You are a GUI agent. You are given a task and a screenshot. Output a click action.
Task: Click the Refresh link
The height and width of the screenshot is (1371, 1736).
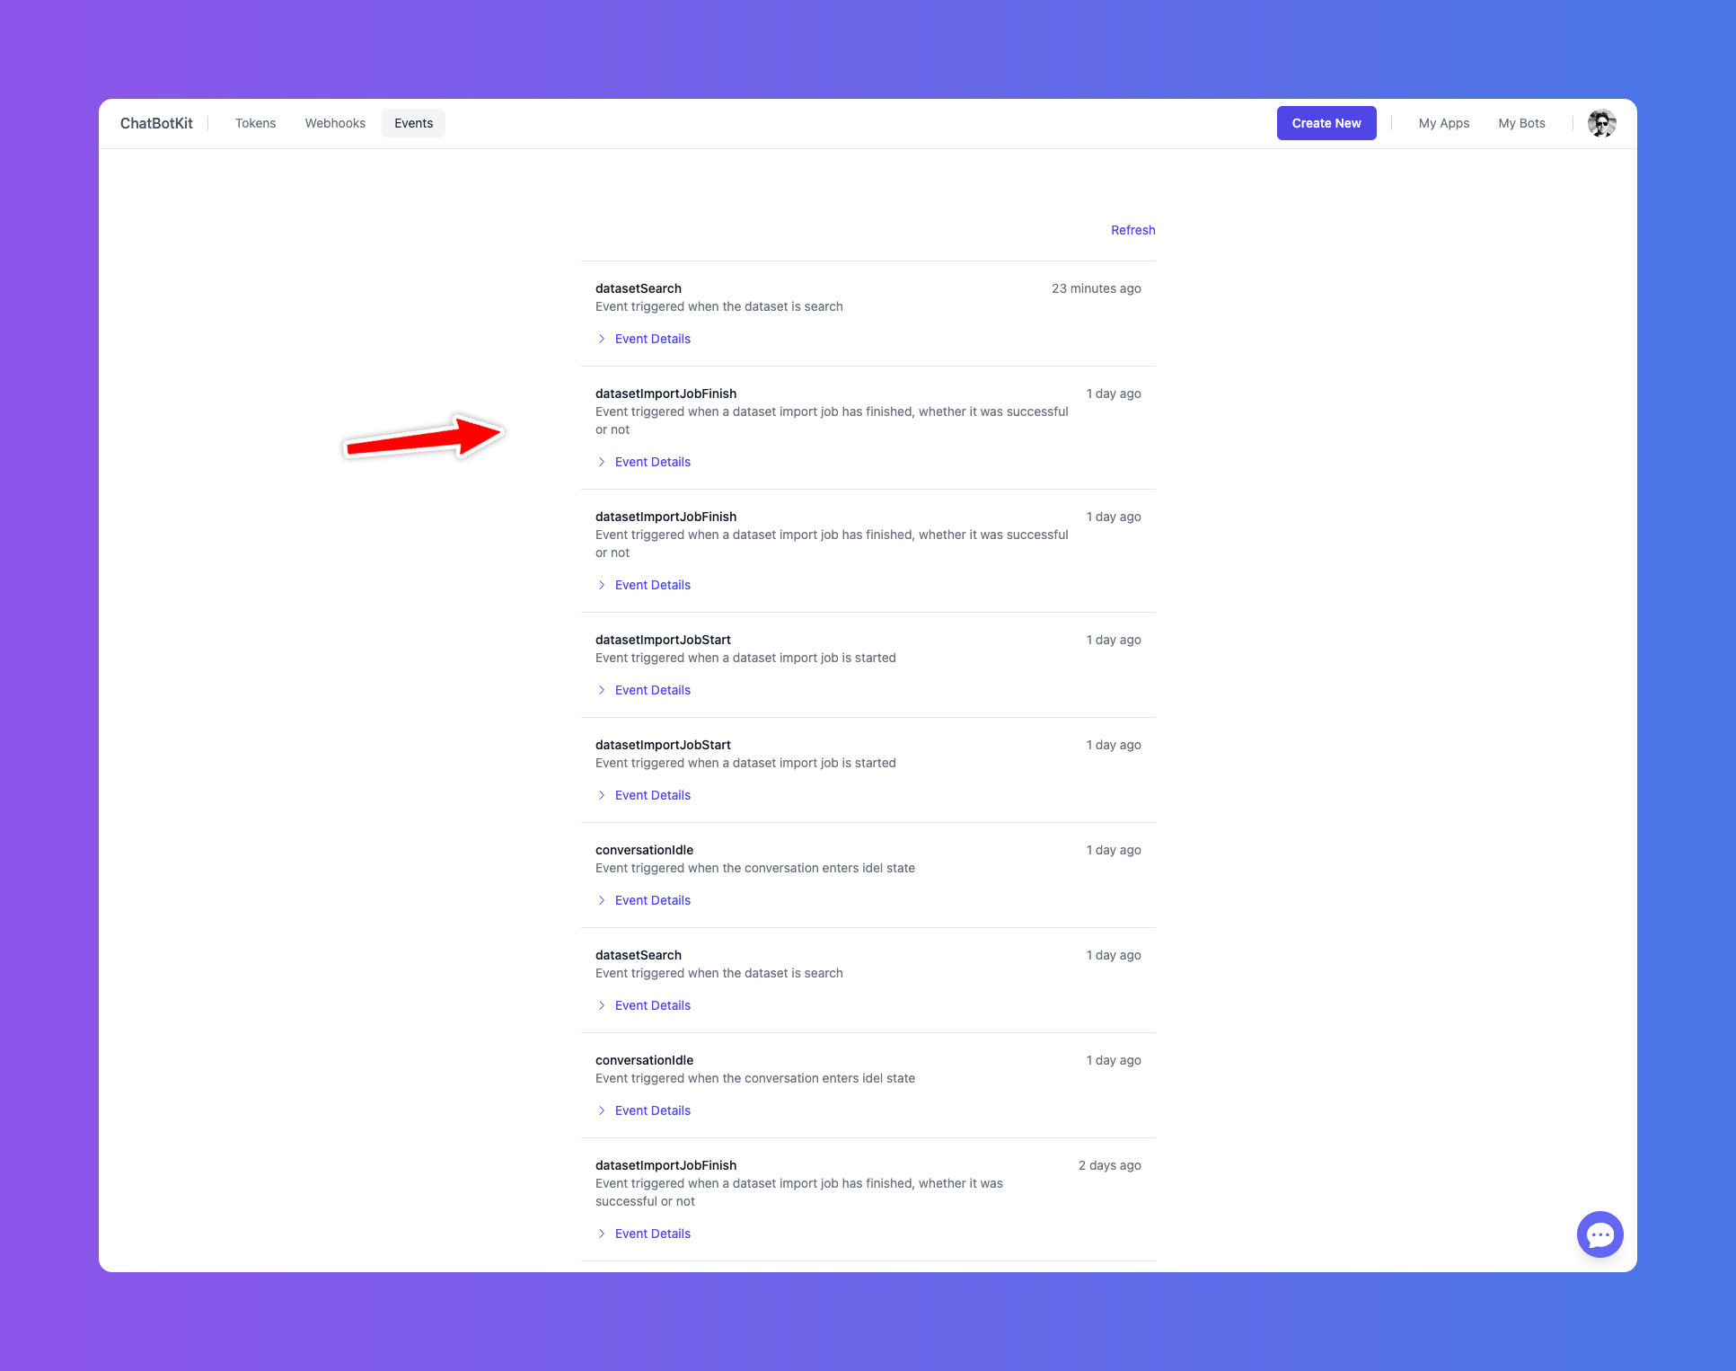pyautogui.click(x=1132, y=230)
